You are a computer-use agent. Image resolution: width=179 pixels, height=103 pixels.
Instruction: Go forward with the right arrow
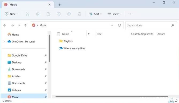coord(12,25)
